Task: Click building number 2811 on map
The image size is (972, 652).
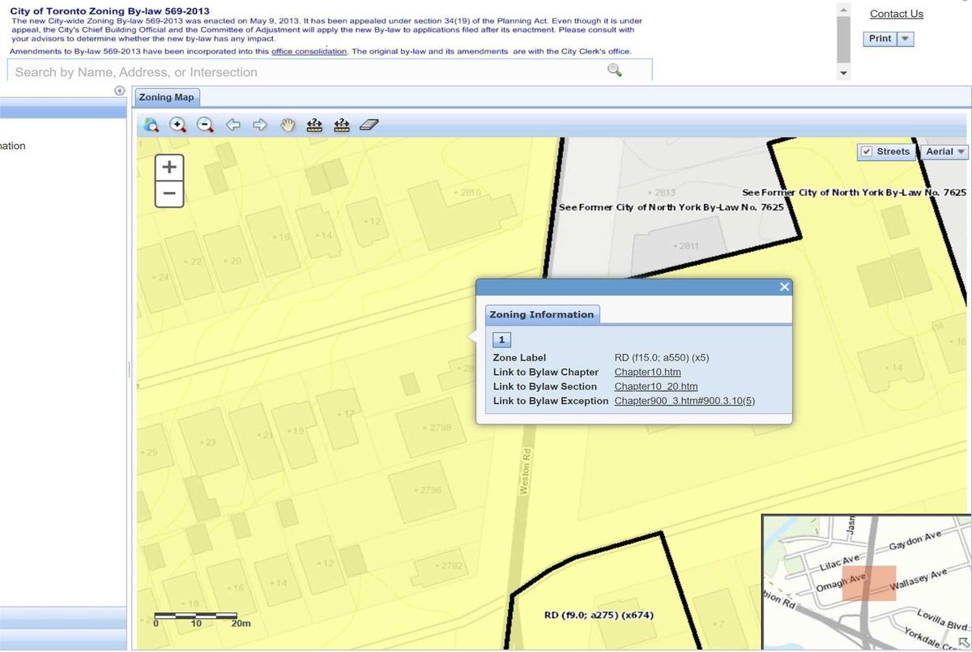Action: click(687, 245)
